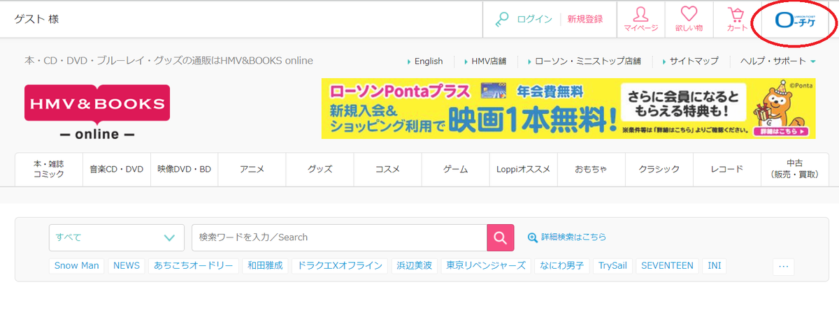Open the レコード tab
The height and width of the screenshot is (324, 839).
click(726, 169)
